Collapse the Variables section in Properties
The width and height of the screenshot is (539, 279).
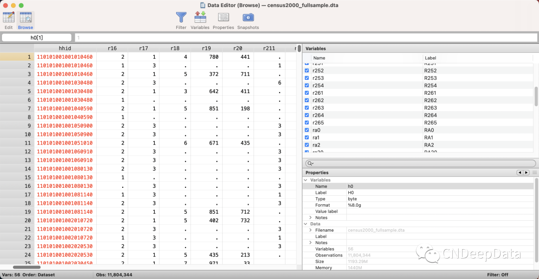coord(305,180)
